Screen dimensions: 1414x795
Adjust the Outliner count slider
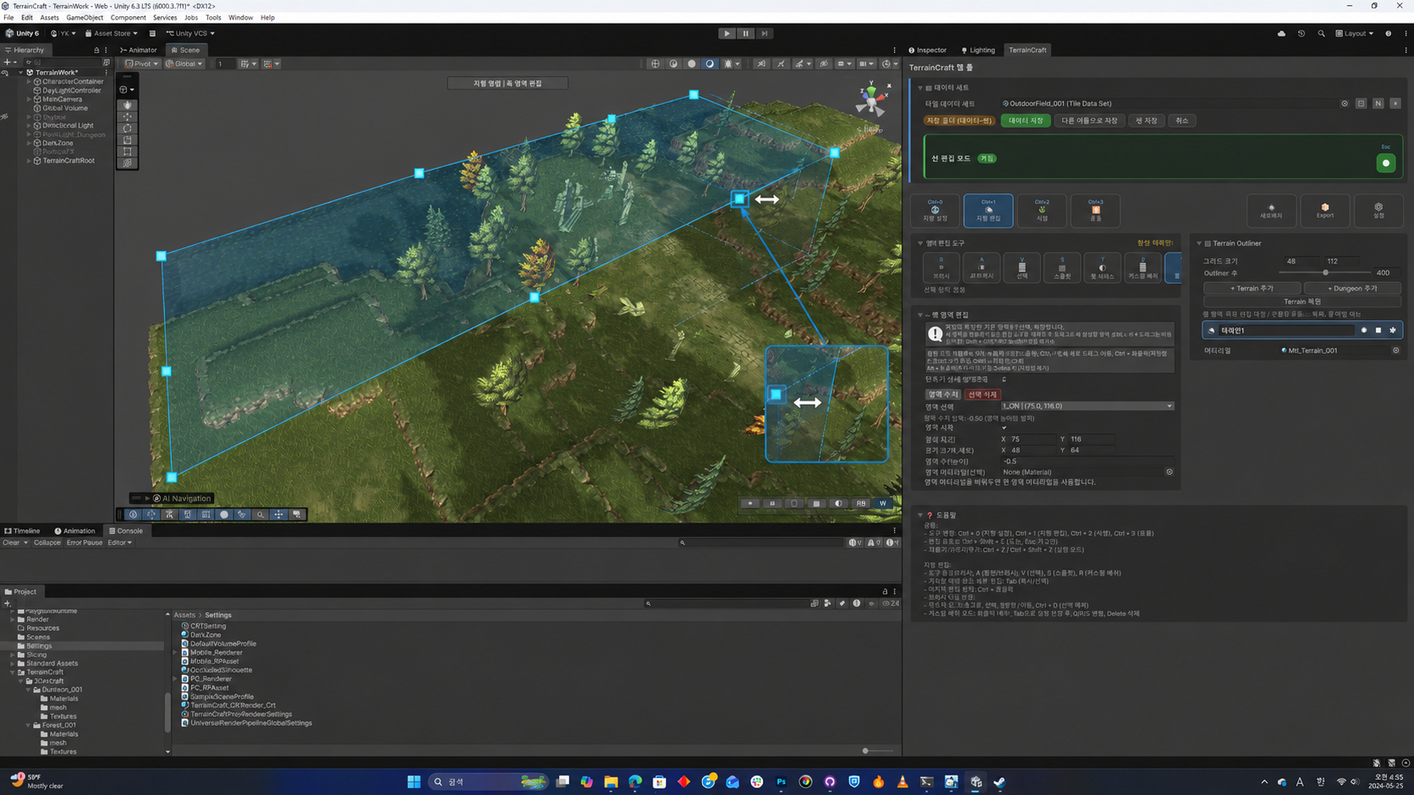coord(1324,273)
